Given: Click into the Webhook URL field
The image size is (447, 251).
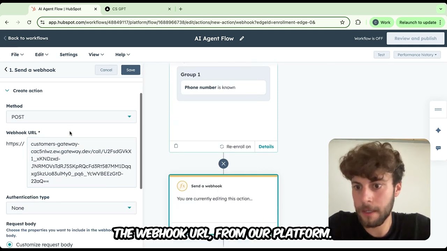Looking at the screenshot, I should point(82,162).
